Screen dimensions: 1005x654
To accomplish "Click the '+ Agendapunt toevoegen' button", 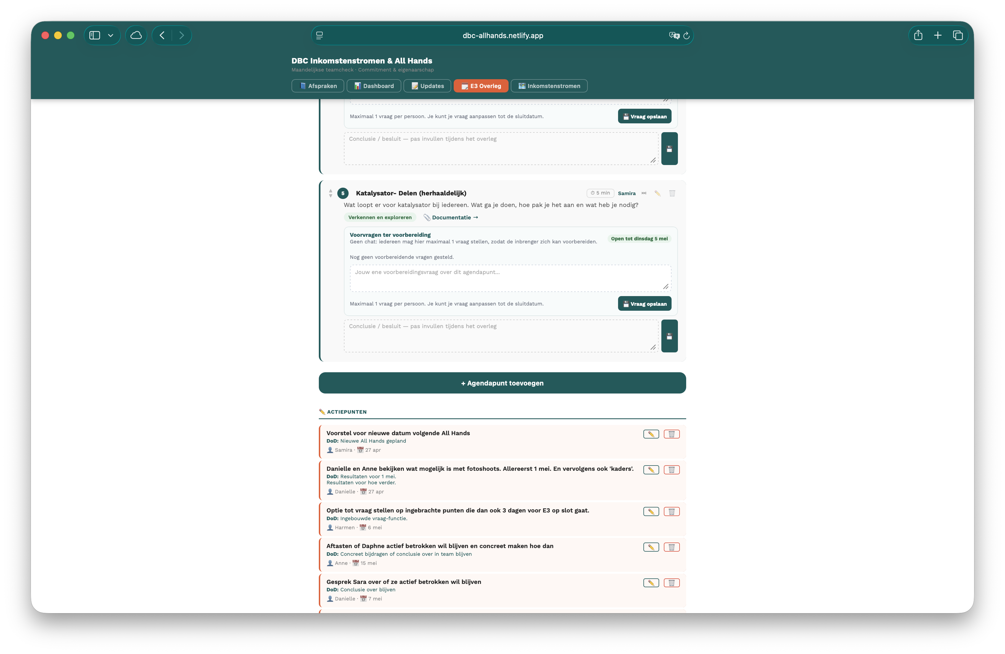I will pyautogui.click(x=502, y=383).
